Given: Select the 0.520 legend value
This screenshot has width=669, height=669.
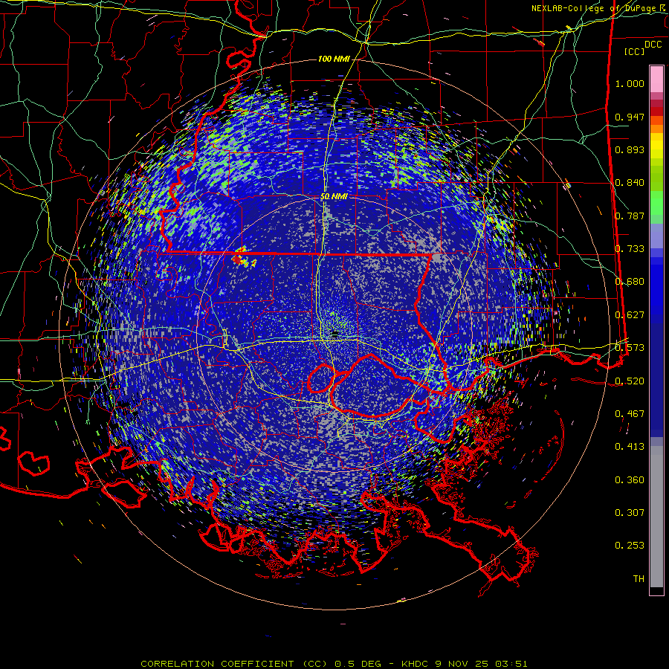Looking at the screenshot, I should (630, 381).
